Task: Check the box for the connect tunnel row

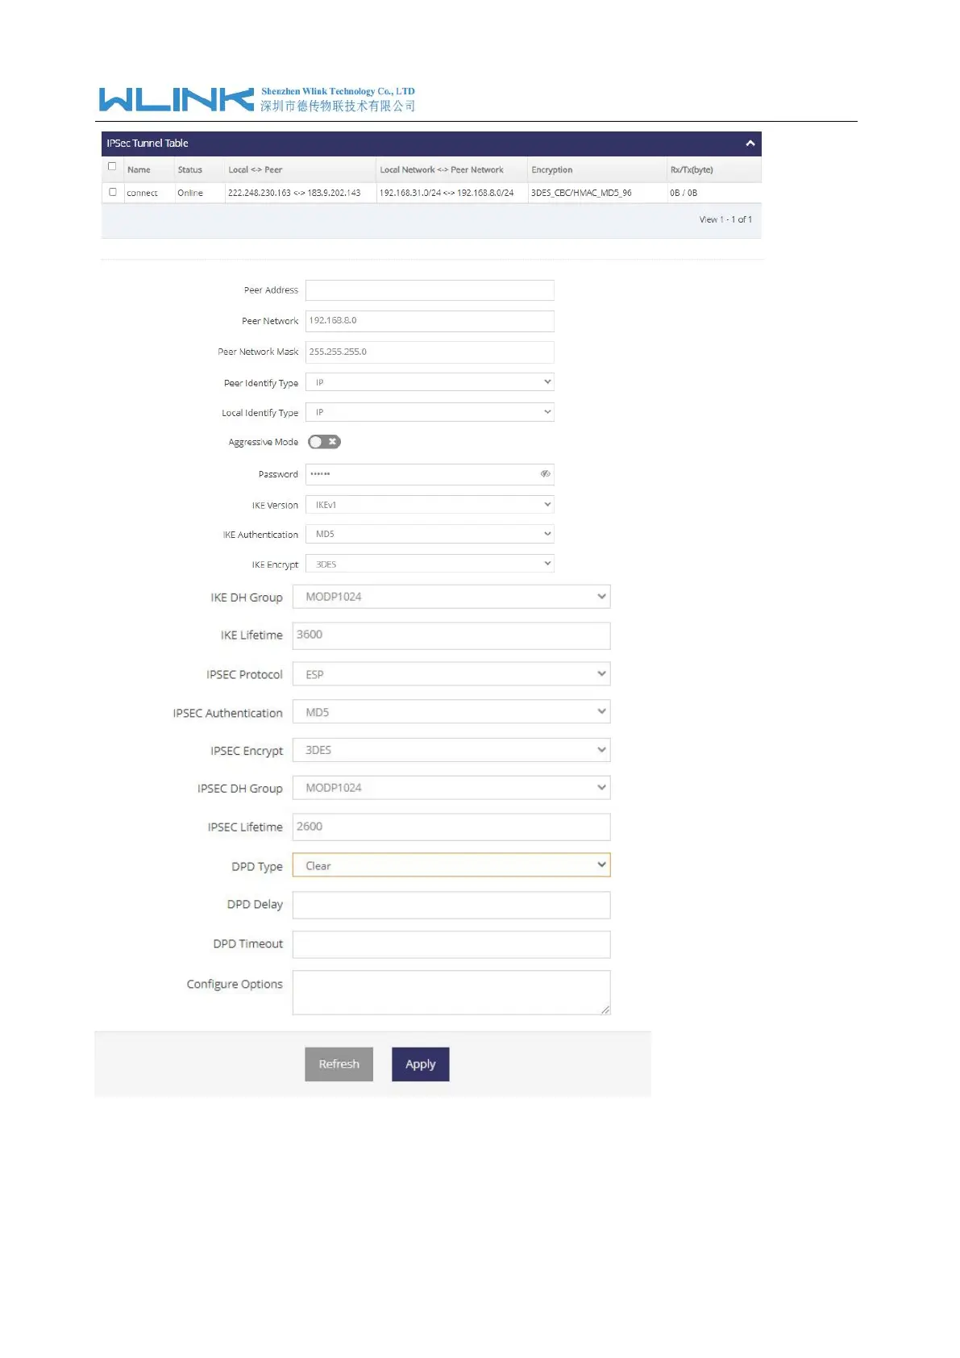Action: pos(112,192)
